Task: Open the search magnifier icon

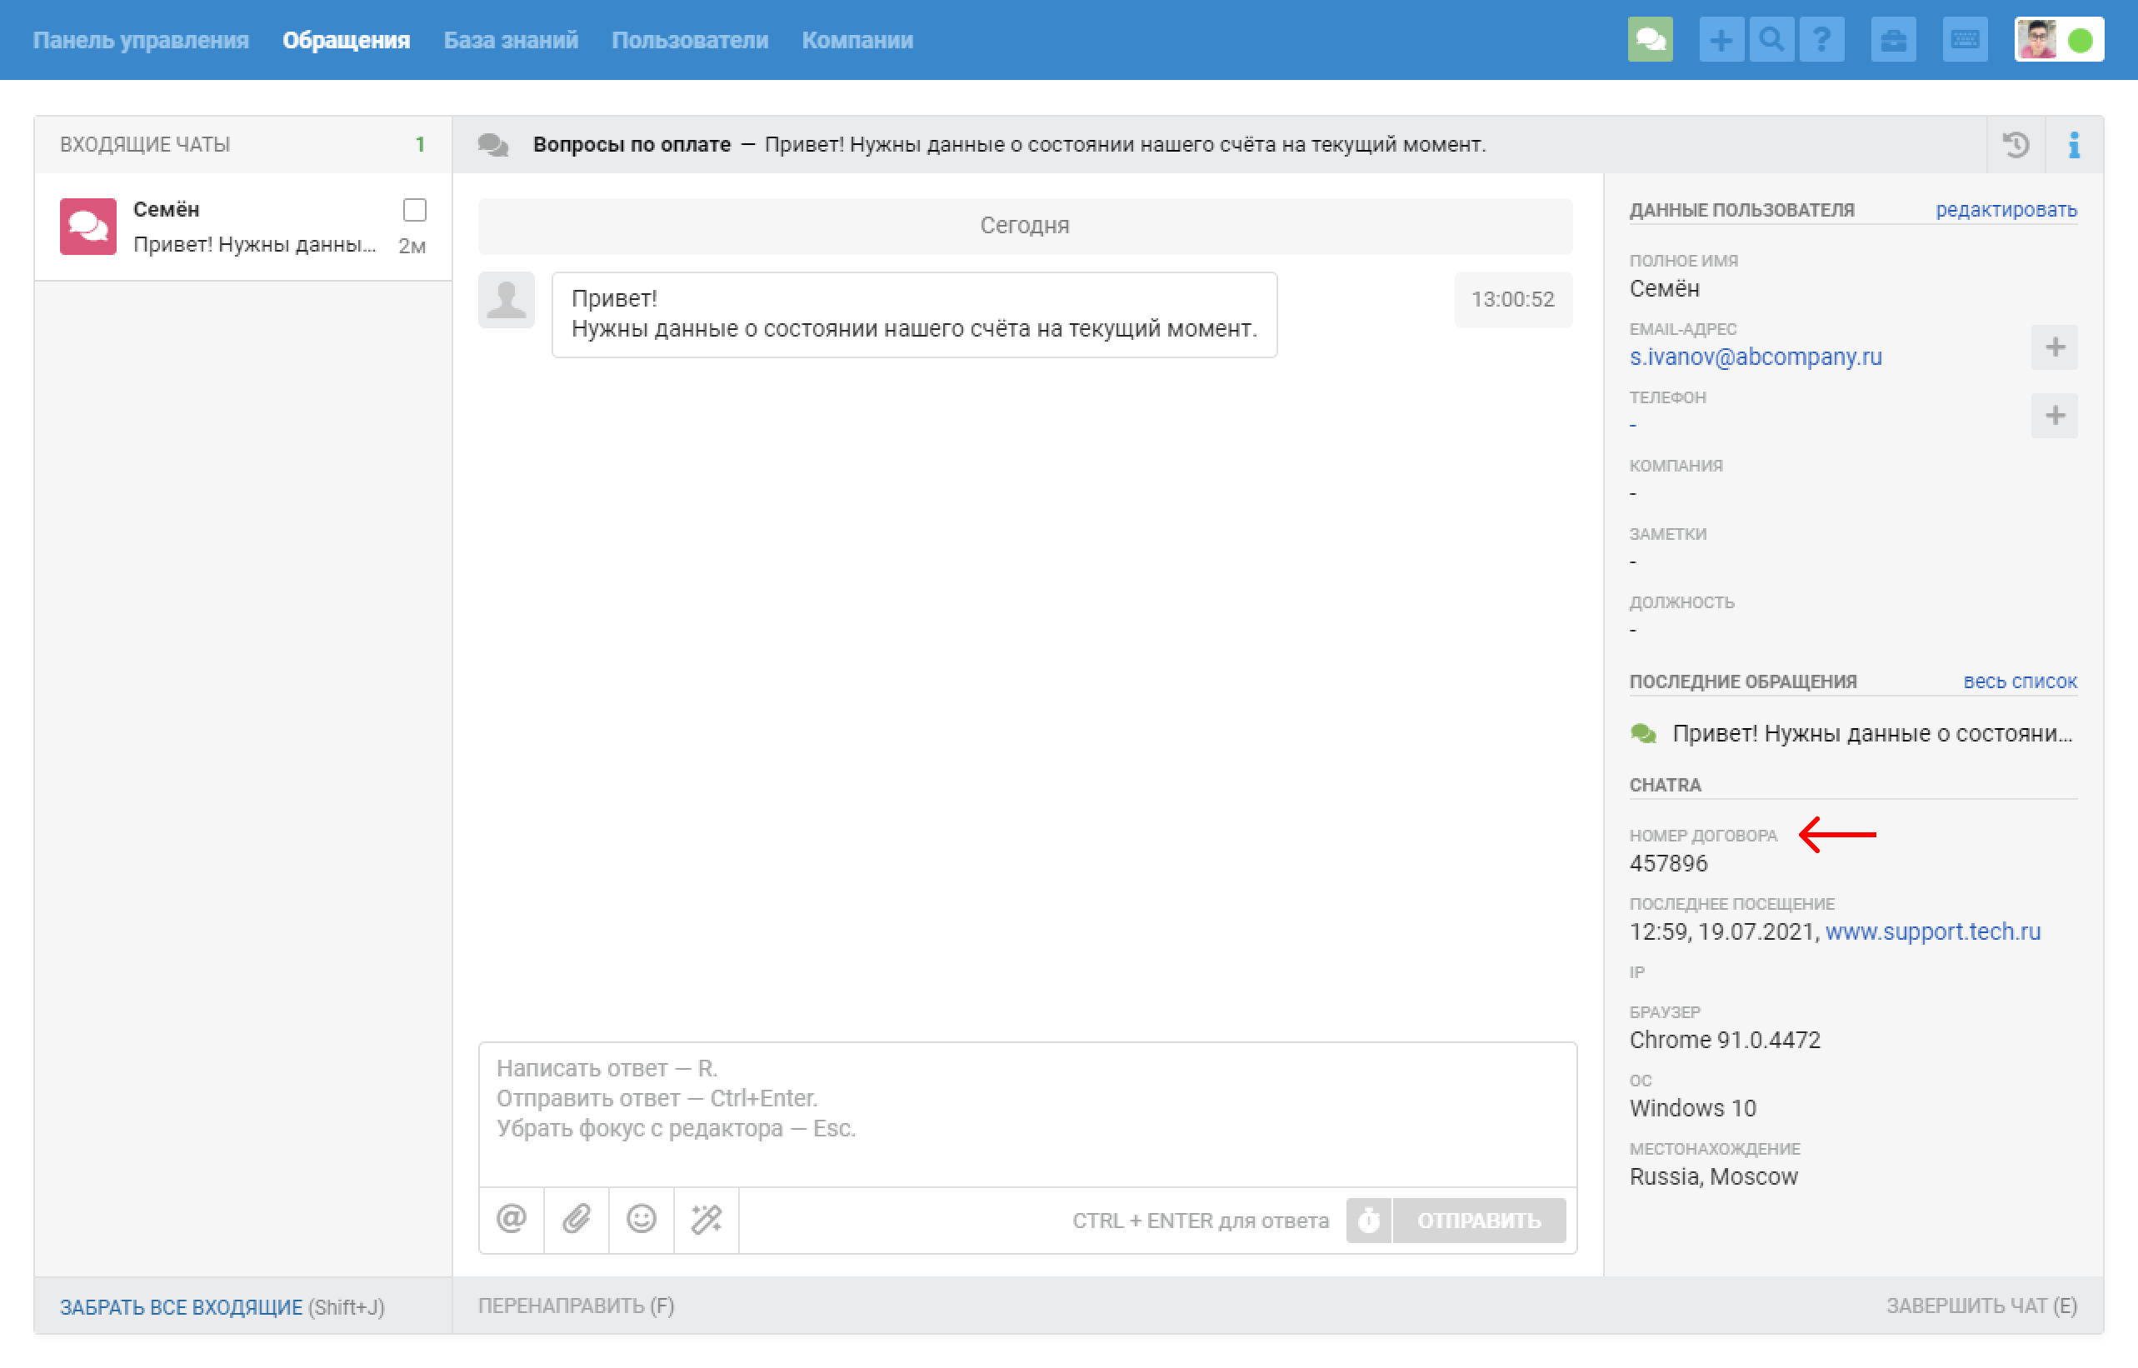Action: pos(1771,40)
